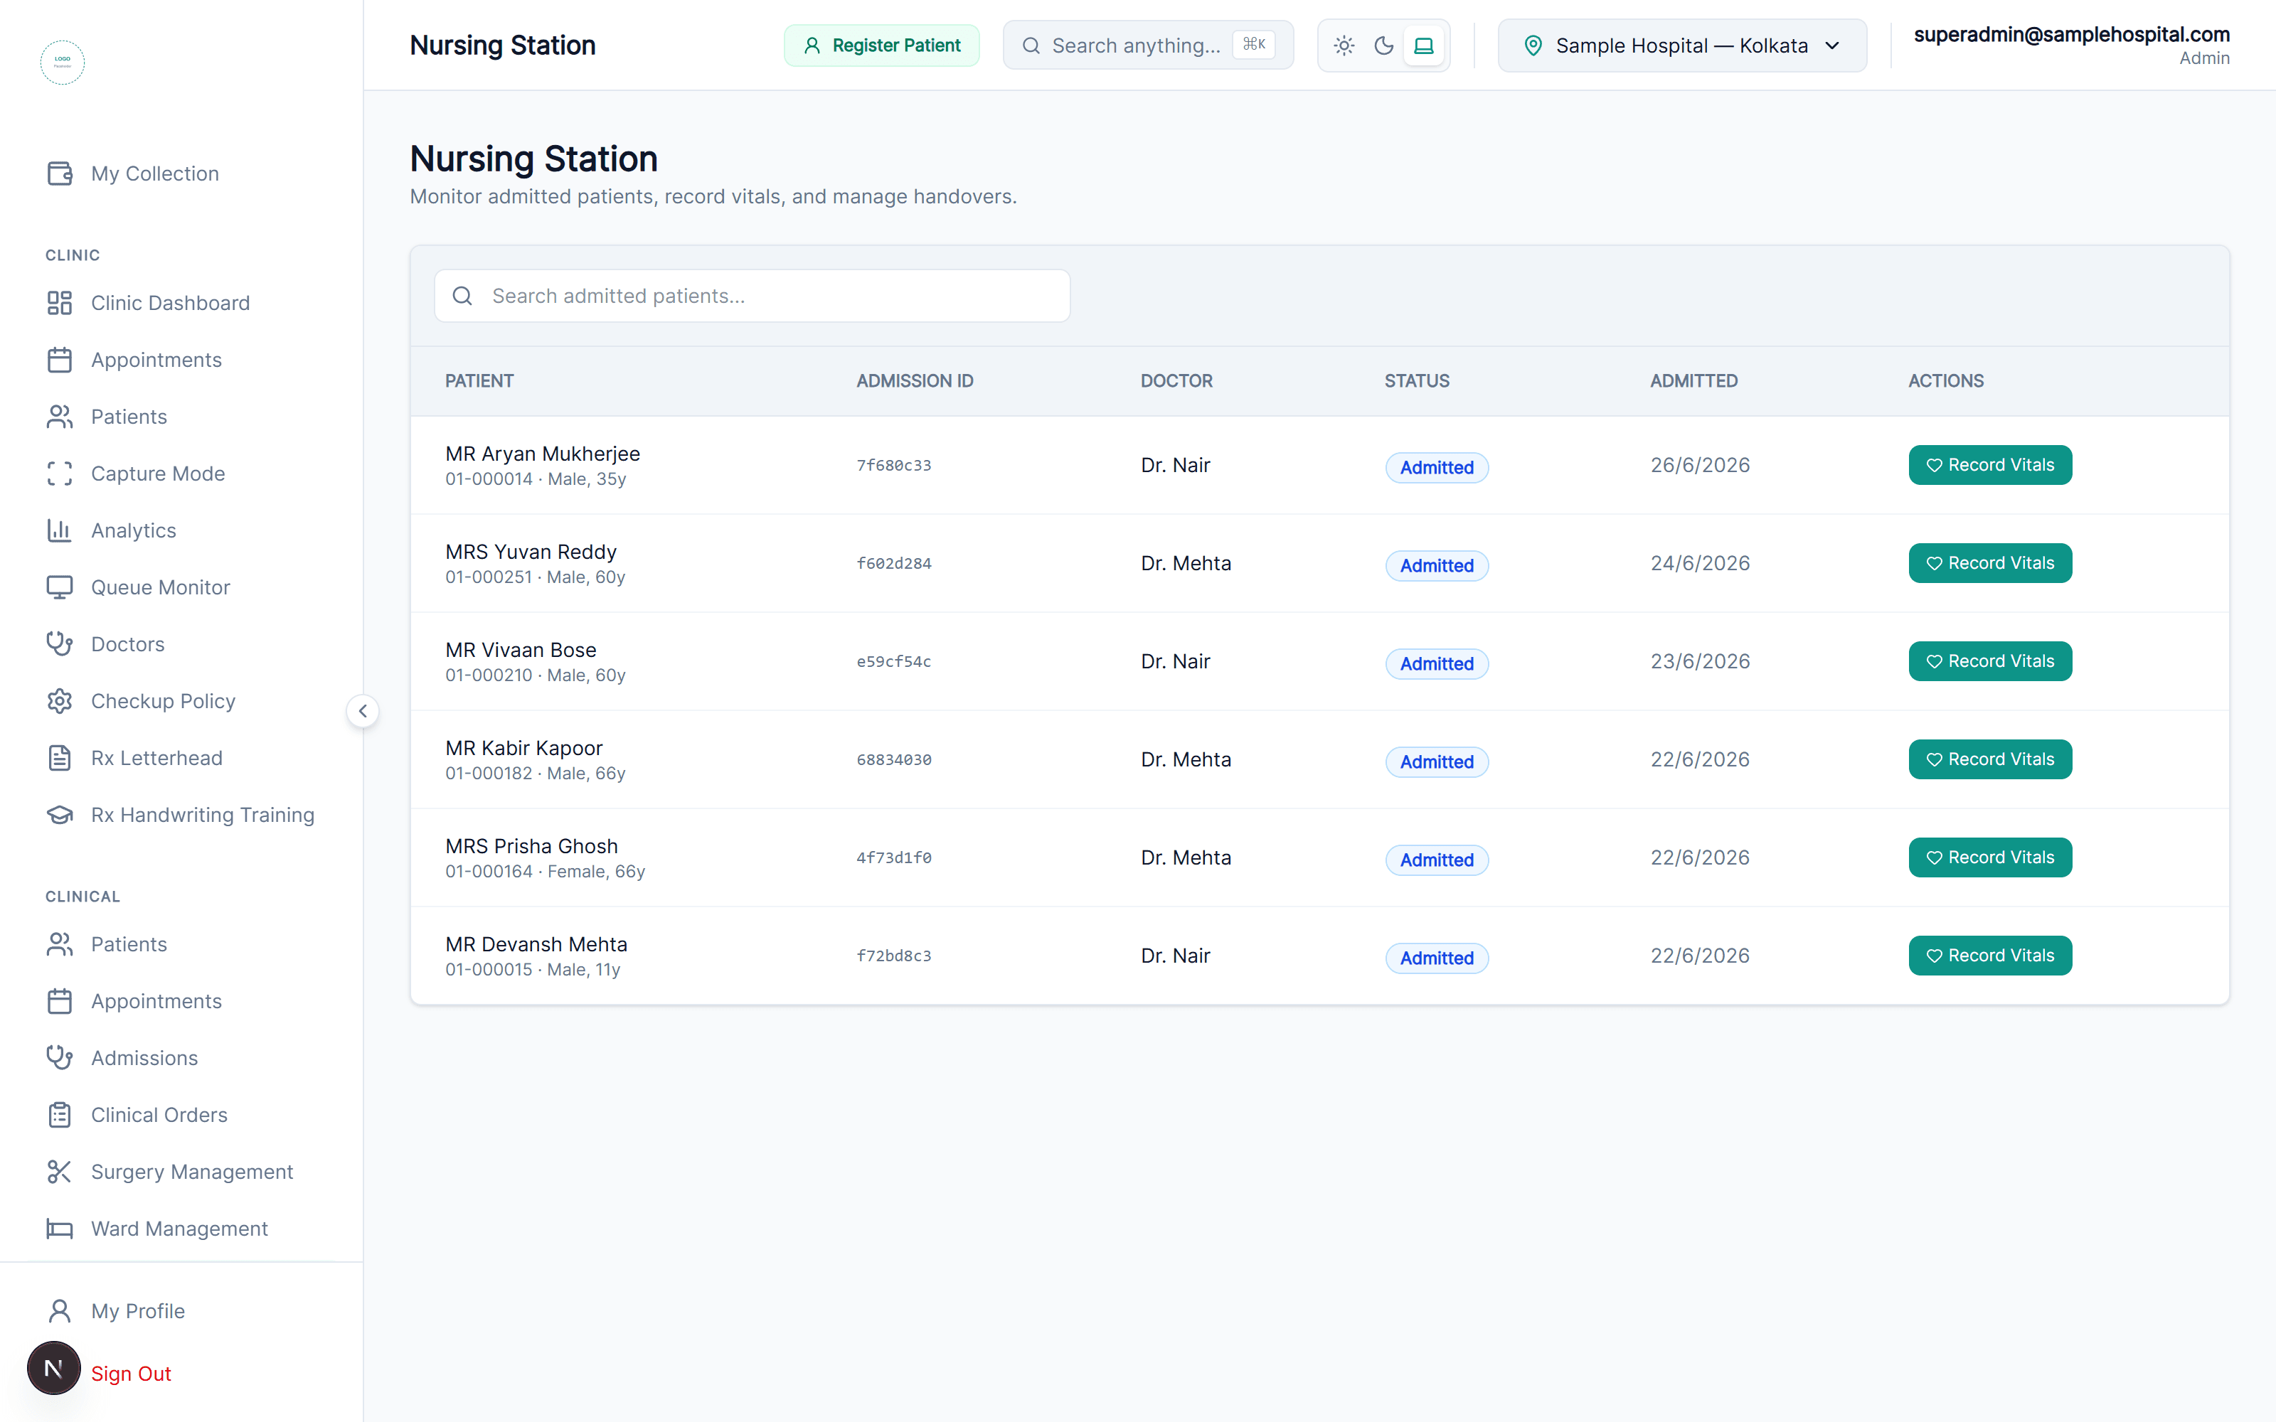Viewport: 2276px width, 1422px height.
Task: Click the Surgery Management scissors icon
Action: (59, 1172)
